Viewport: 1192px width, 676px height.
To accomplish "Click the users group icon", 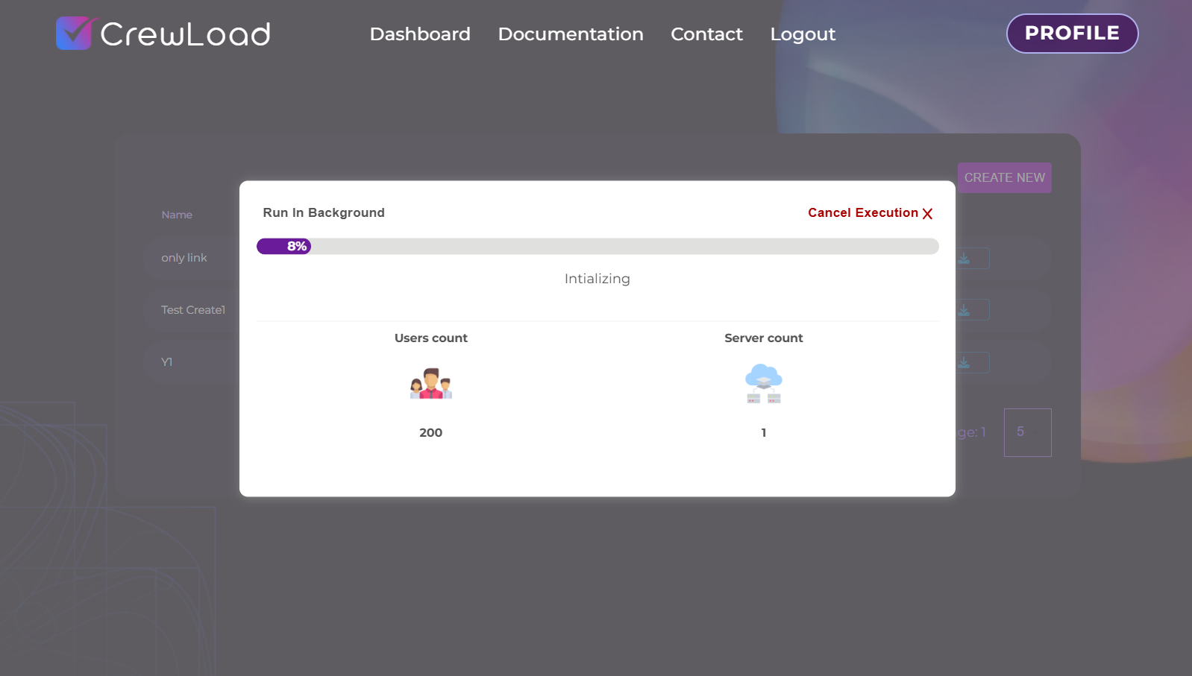I will (x=431, y=384).
